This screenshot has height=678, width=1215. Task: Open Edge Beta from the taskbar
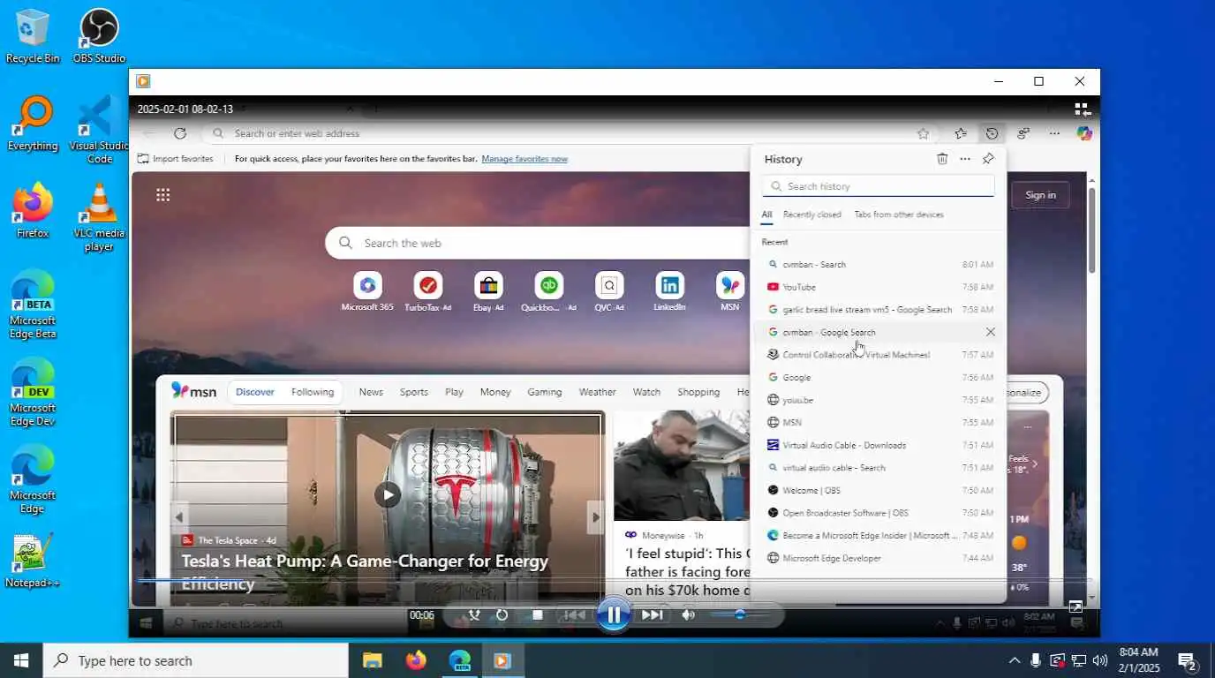point(459,660)
